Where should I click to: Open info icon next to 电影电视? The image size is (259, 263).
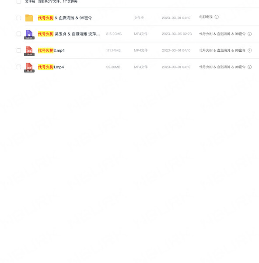tap(217, 17)
